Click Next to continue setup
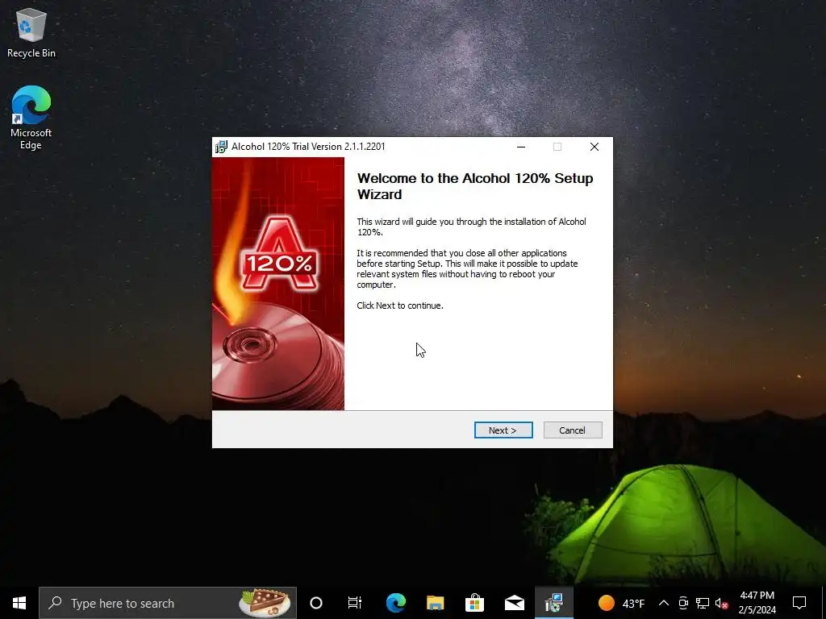Image resolution: width=826 pixels, height=619 pixels. click(503, 430)
